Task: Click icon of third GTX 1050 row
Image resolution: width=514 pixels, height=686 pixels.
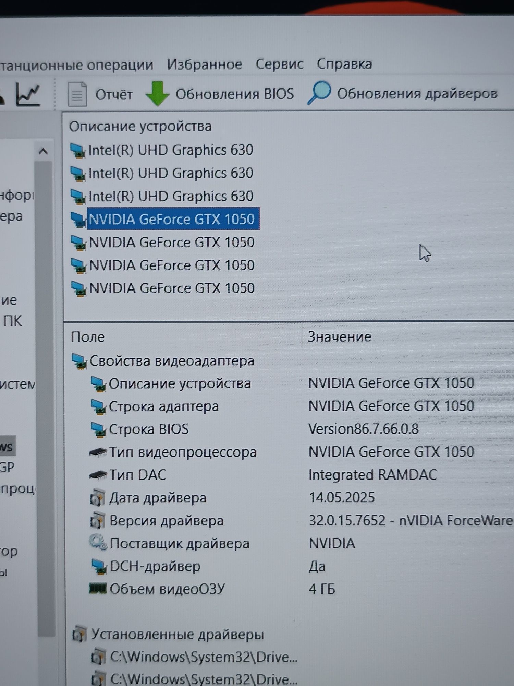Action: pyautogui.click(x=78, y=265)
